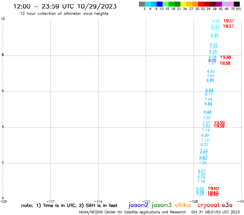Click the 7.29 wave height value
Screen dimensions: 244x215
pos(202,163)
